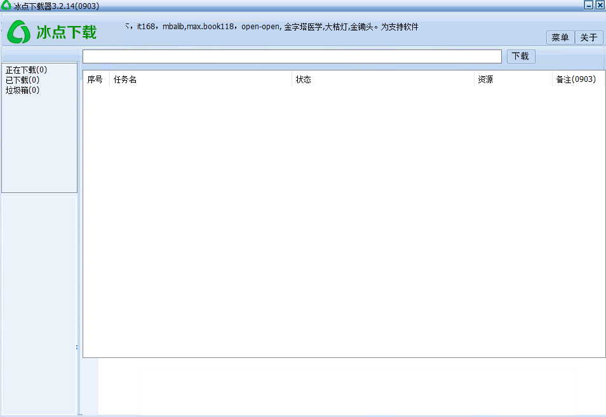Click the title bar app icon
Image resolution: width=606 pixels, height=417 pixels.
(x=6, y=6)
